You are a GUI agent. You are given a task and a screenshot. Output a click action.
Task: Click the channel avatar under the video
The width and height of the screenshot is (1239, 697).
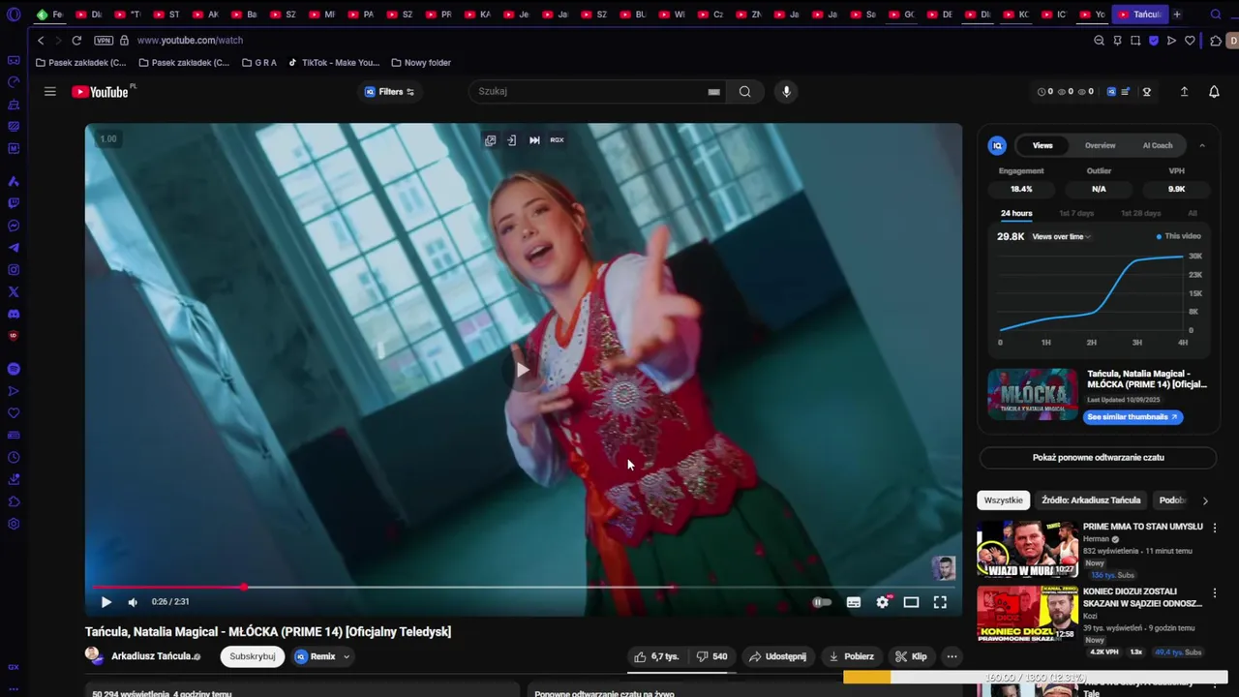94,655
